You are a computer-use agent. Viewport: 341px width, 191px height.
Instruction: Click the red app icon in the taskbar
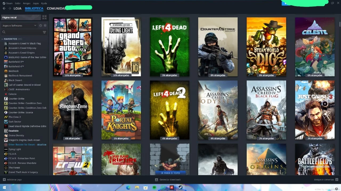click(x=172, y=188)
